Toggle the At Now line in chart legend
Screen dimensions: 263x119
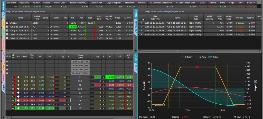pos(200,57)
